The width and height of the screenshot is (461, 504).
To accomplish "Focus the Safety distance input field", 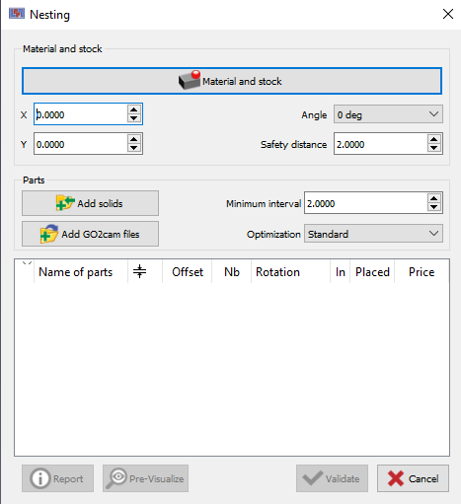I will tap(381, 144).
